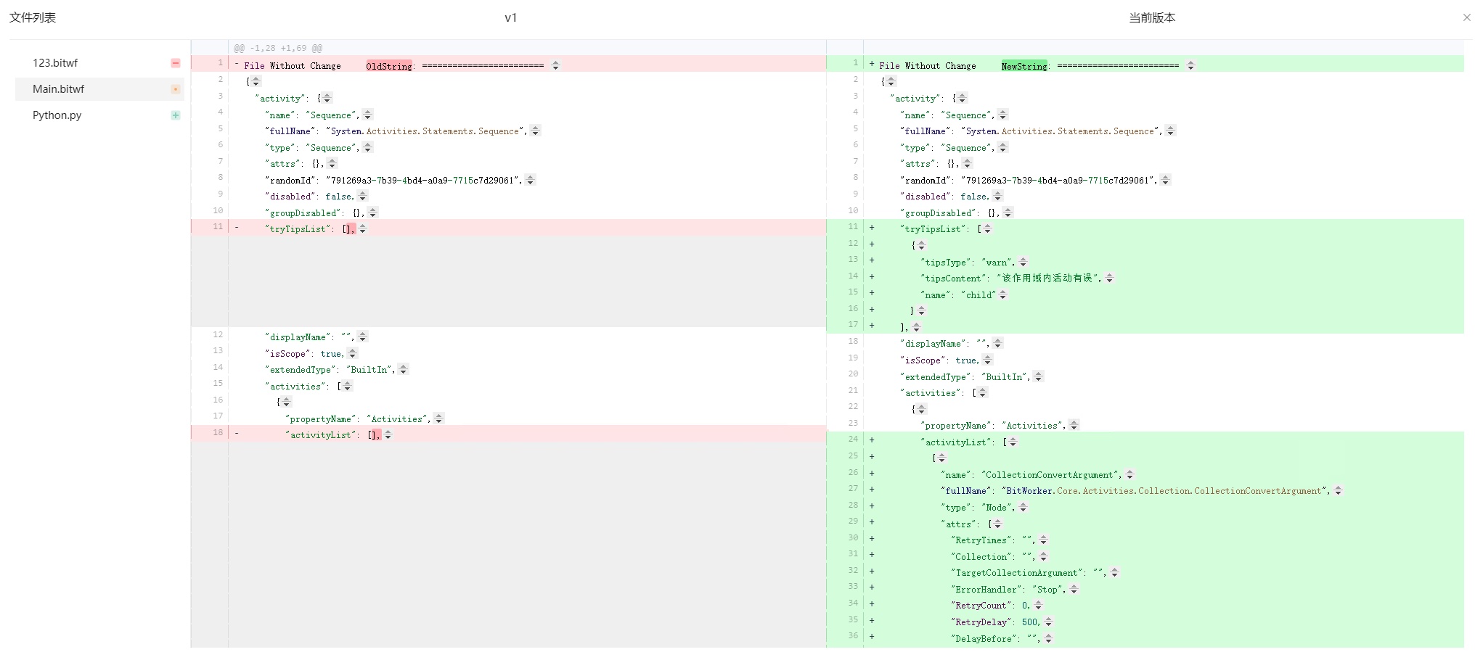This screenshot has height=660, width=1483.
Task: Click arrows icon after "randomId" line in v1 pane
Action: (530, 180)
